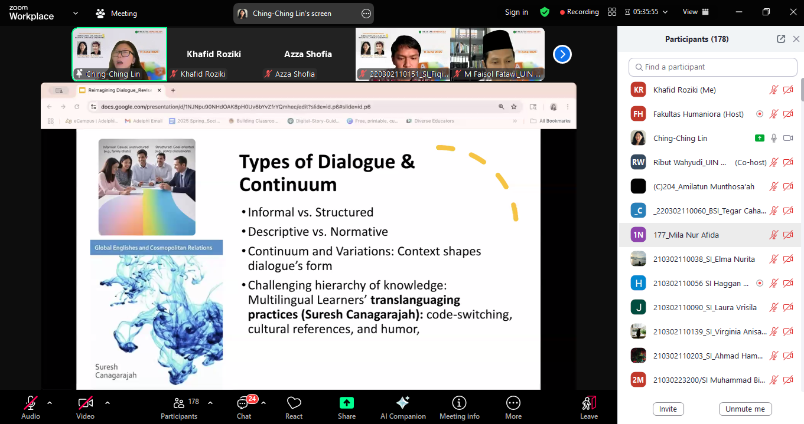Click the React heart icon
The image size is (804, 424).
pyautogui.click(x=294, y=407)
